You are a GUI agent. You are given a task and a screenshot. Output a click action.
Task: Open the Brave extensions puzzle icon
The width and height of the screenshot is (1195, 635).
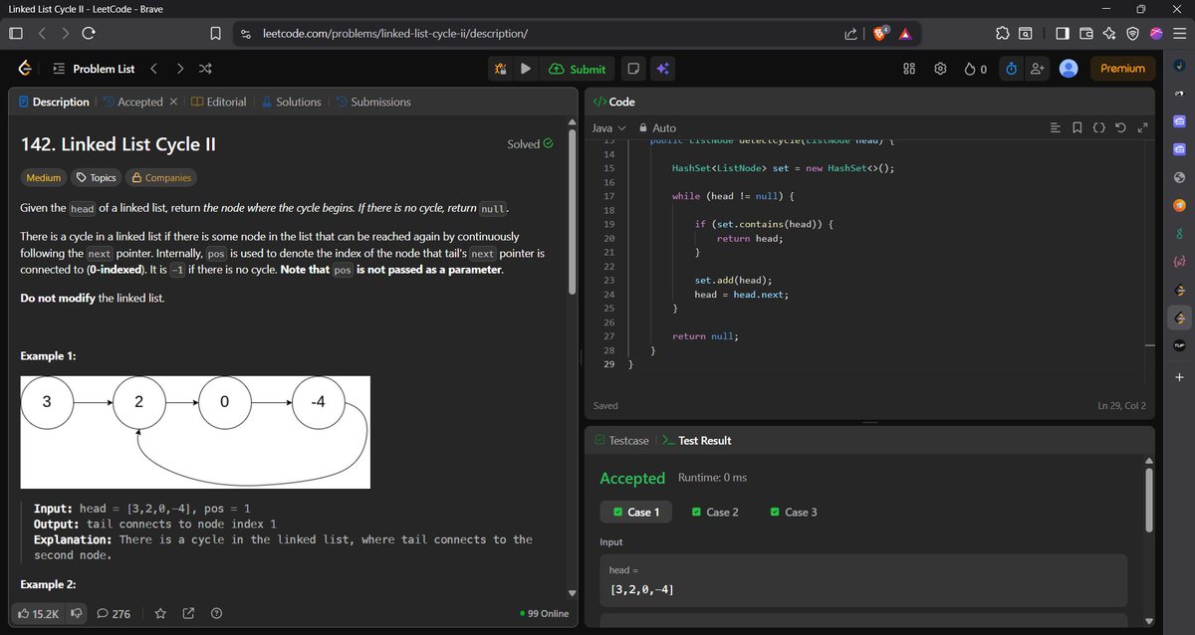tap(1002, 33)
